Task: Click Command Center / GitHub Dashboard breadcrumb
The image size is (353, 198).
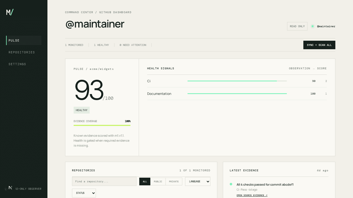Action: click(x=98, y=12)
